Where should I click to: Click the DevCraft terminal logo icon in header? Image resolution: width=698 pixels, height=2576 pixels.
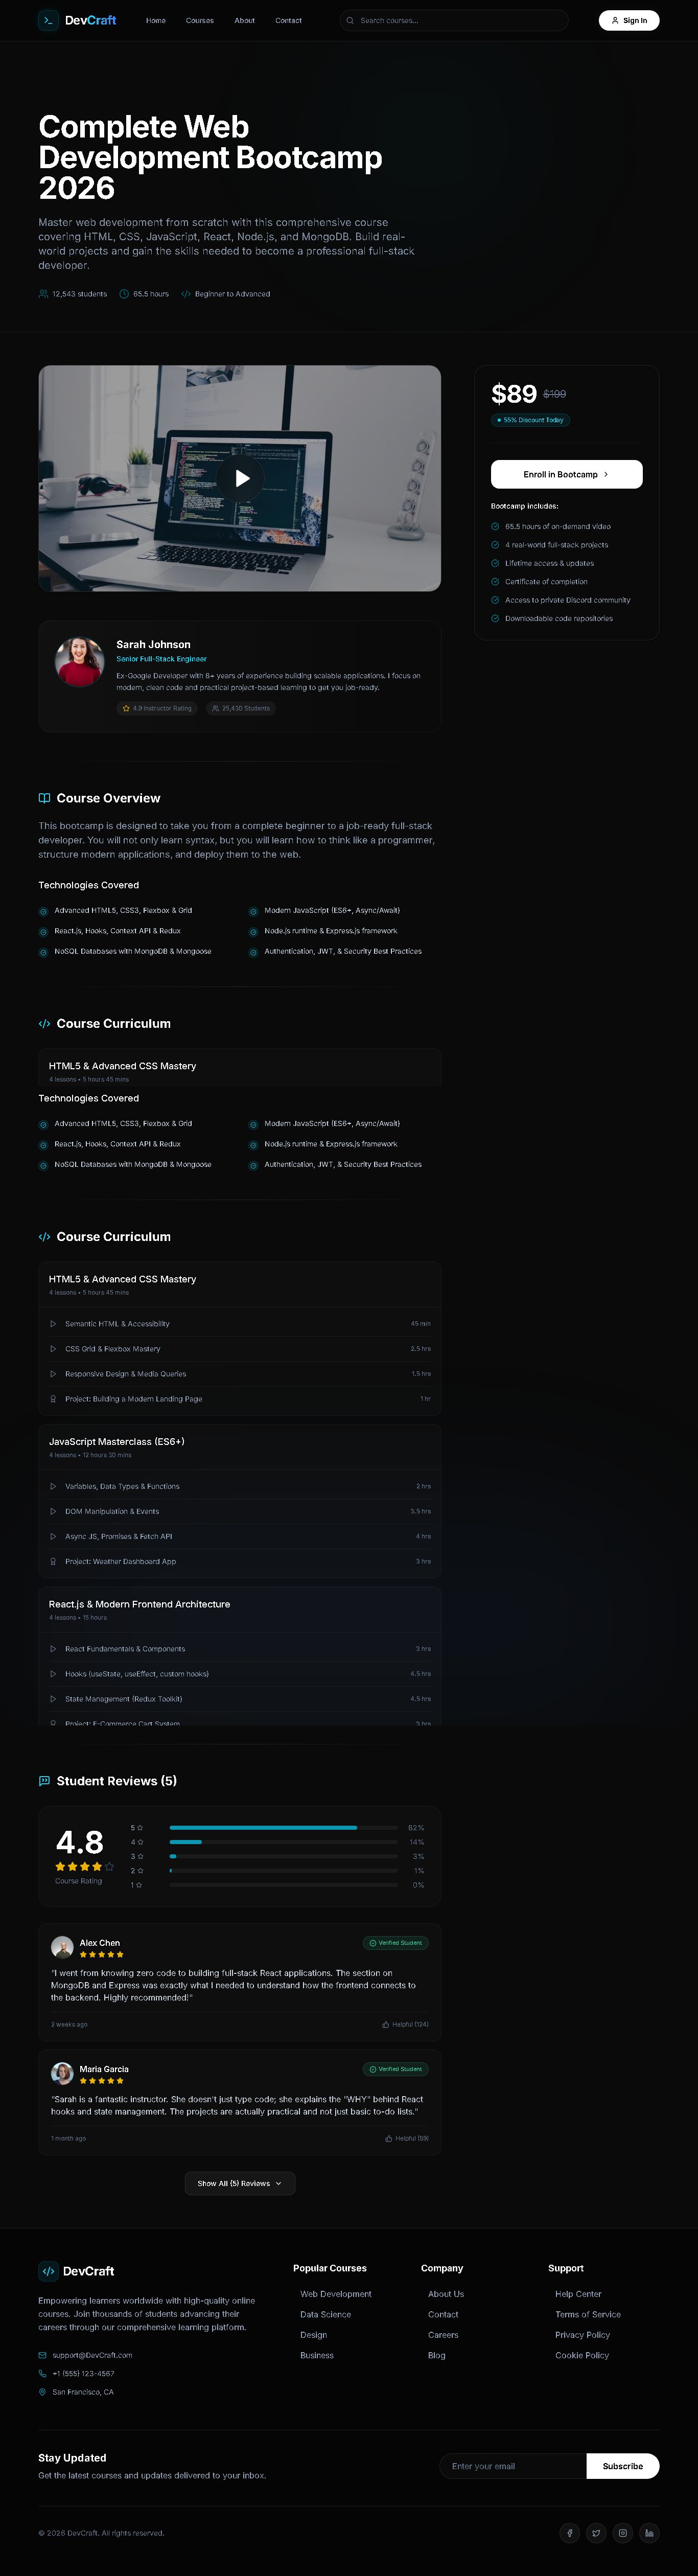coord(48,20)
